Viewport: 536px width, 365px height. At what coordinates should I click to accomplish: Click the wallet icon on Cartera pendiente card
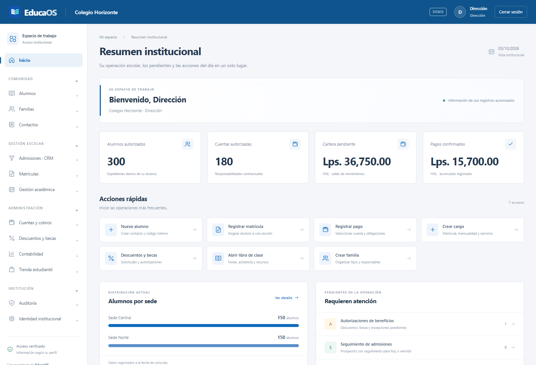tap(403, 144)
